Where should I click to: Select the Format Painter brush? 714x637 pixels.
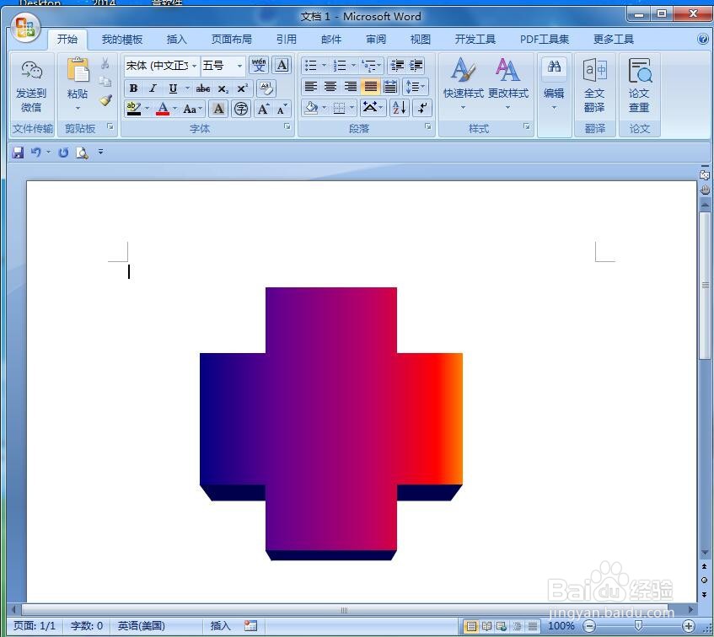tap(105, 100)
